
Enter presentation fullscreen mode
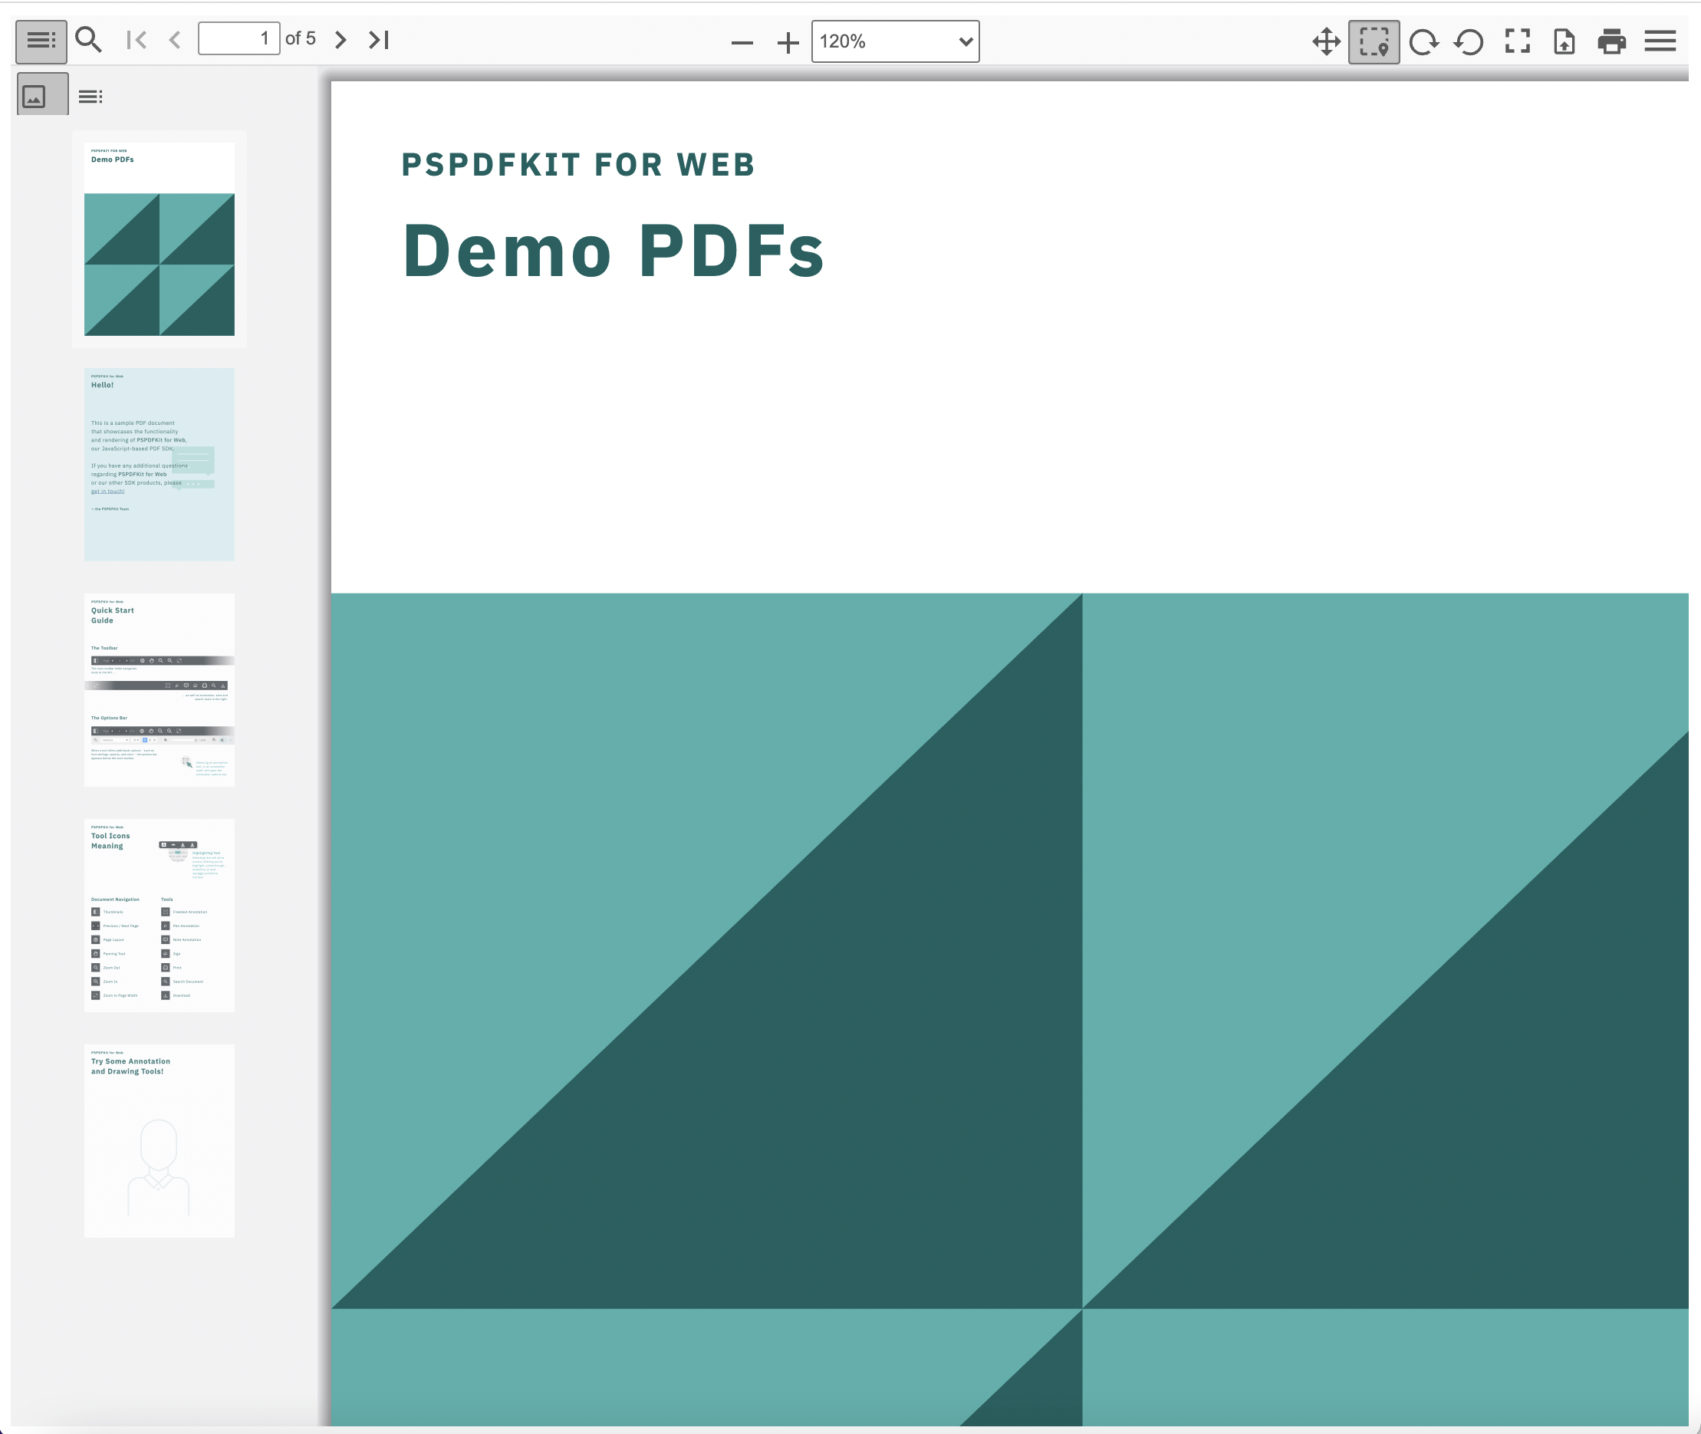point(1515,39)
